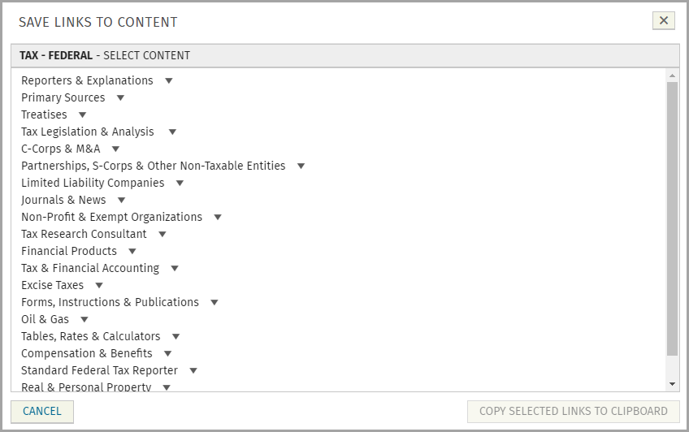The height and width of the screenshot is (432, 689).
Task: Expand the Limited Liability Companies arrow
Action: [180, 184]
